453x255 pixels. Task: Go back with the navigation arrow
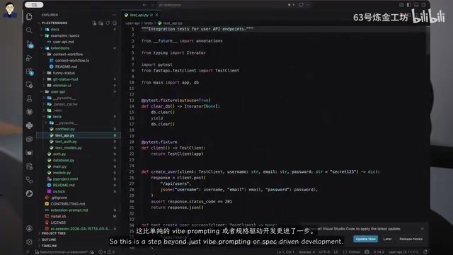(144, 5)
